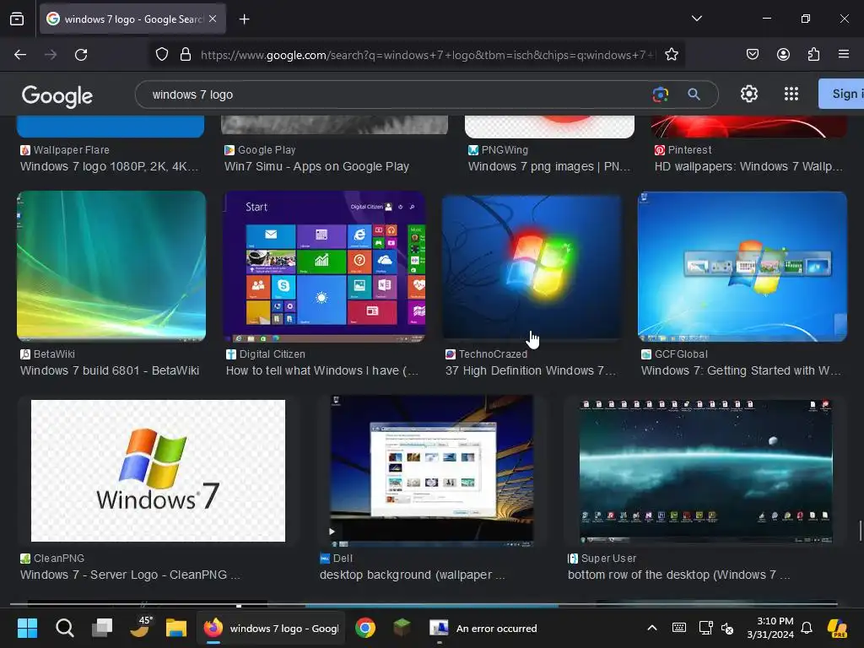Open Windows taskbar search
The image size is (864, 648).
pos(64,628)
